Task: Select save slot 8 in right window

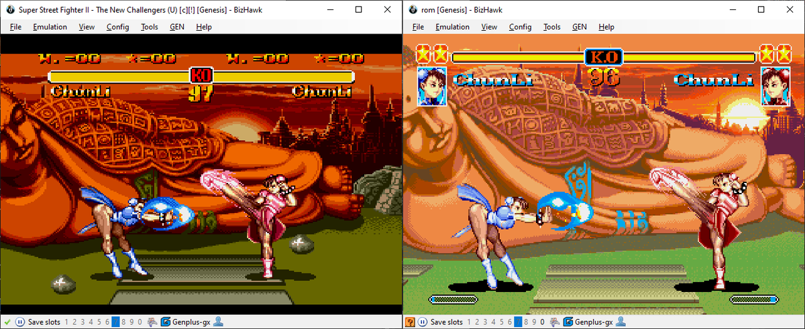Action: (526, 322)
